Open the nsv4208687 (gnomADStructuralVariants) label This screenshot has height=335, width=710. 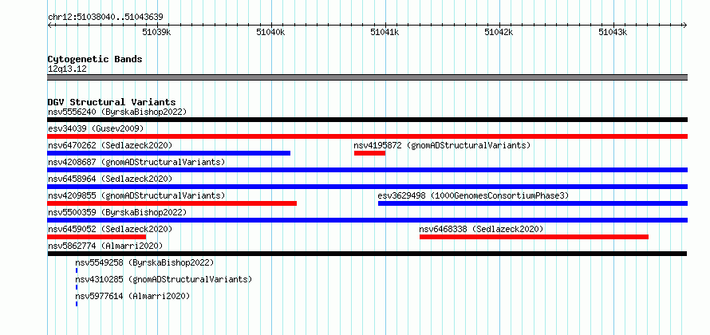click(136, 162)
